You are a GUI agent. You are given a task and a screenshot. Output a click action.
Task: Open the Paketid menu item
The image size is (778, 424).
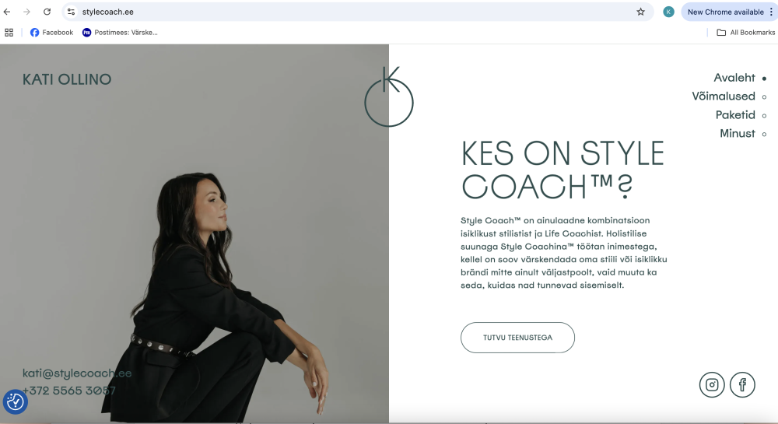pos(735,115)
